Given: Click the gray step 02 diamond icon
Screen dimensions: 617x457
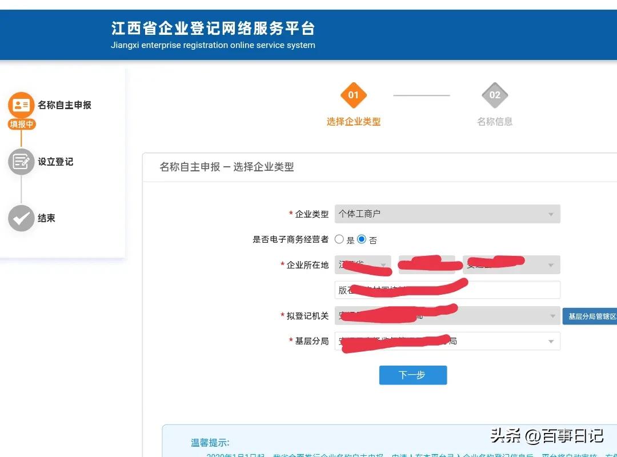Looking at the screenshot, I should pos(495,95).
